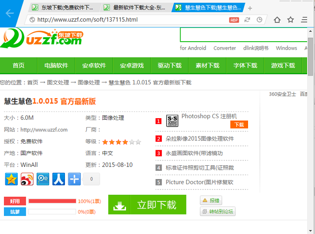Screen dimensions: 315x234
Task: Click category value 图像处理 next to 类型
Action: point(113,118)
